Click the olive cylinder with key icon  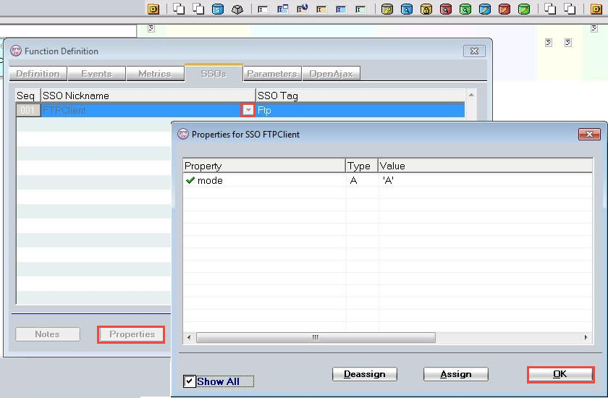(x=387, y=9)
